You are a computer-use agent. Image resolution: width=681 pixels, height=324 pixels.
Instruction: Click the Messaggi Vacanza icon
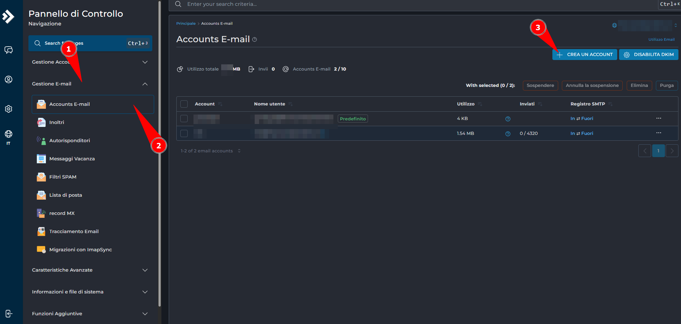click(x=41, y=159)
